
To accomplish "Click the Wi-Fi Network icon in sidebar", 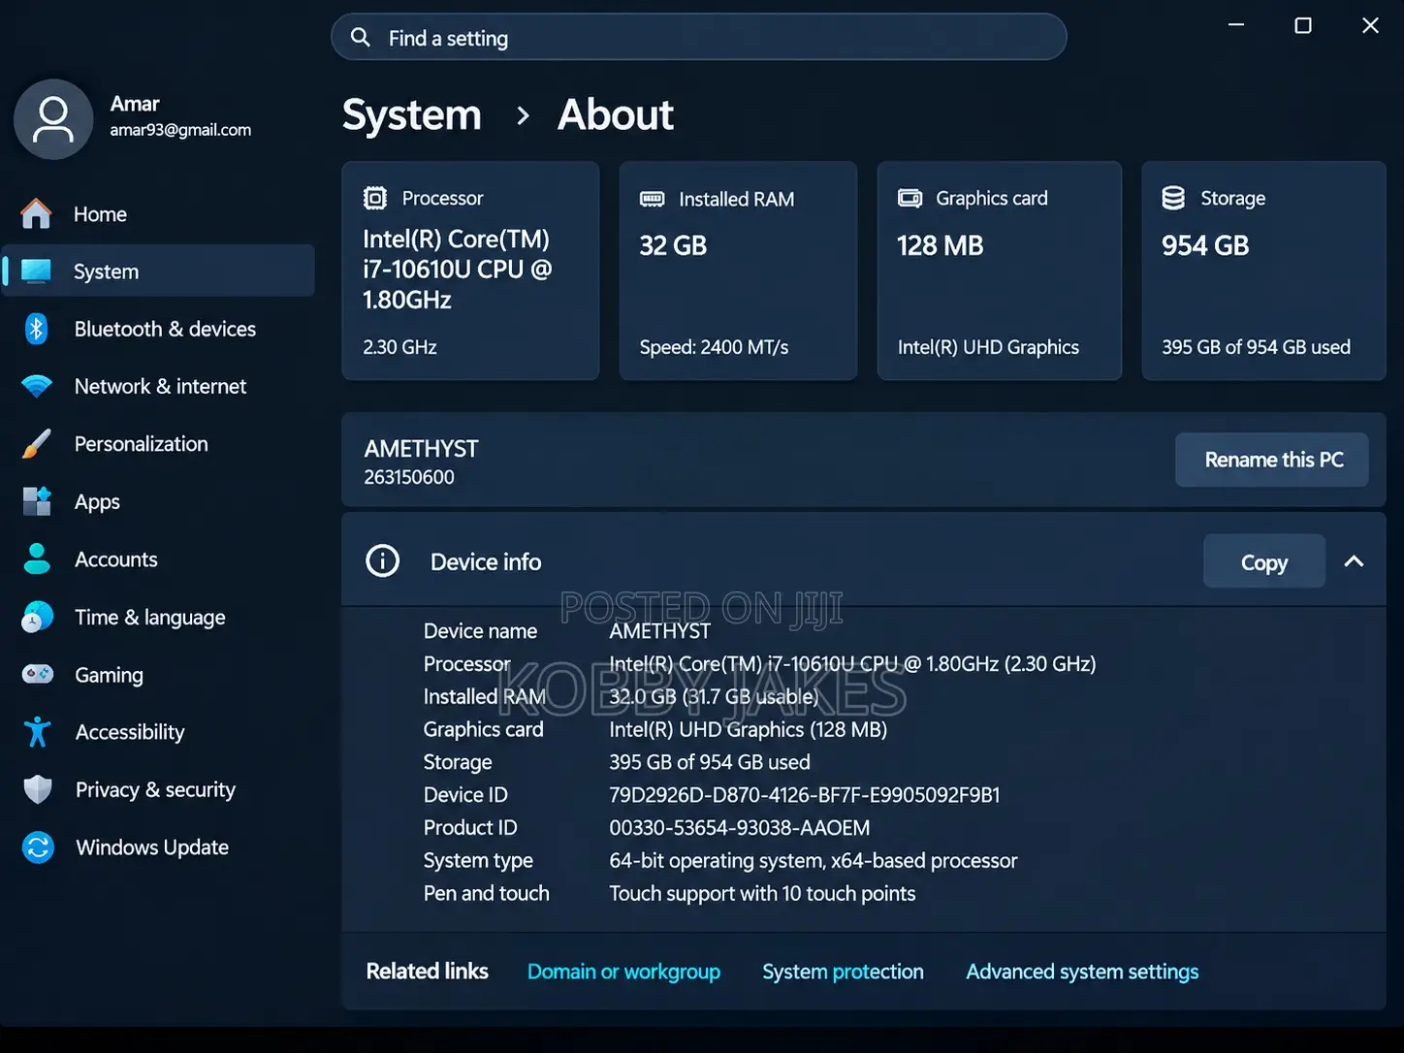I will pyautogui.click(x=37, y=386).
